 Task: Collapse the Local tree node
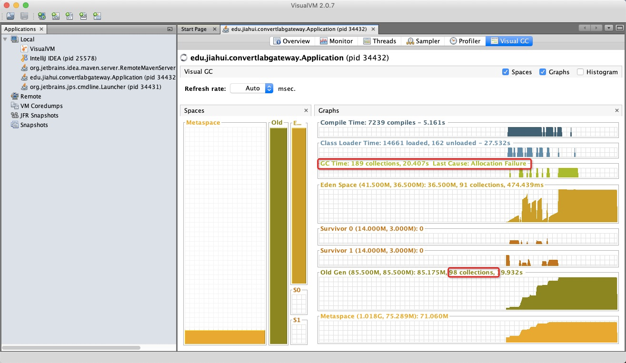point(5,39)
